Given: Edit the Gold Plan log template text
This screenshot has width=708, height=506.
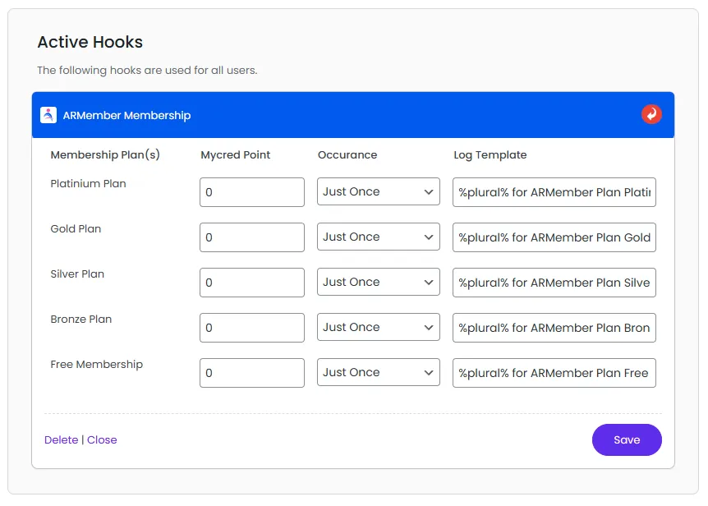Looking at the screenshot, I should pos(554,237).
